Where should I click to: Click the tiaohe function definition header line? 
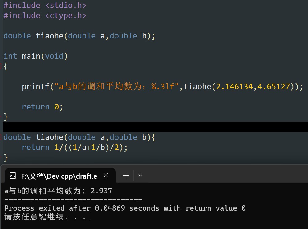click(79, 137)
